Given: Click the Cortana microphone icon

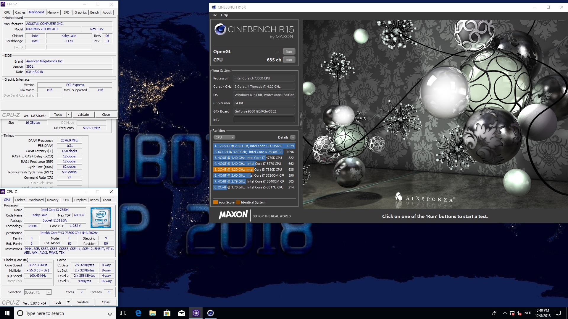Looking at the screenshot, I should (110, 313).
